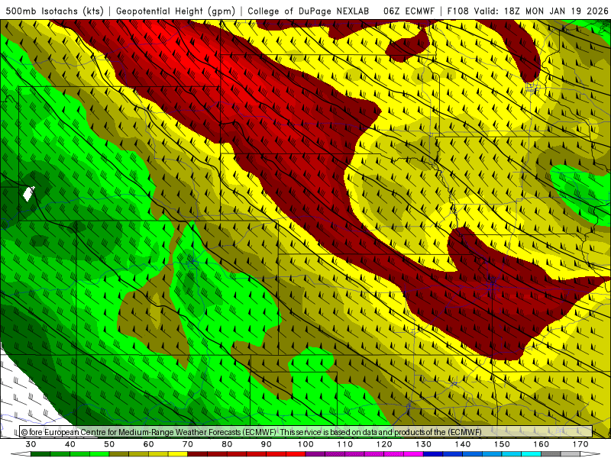
Task: Click the yellow color bar swatch left of 70
Action: 178,454
